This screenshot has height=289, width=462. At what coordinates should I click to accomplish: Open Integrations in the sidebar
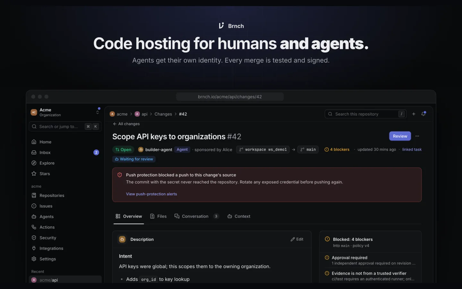click(x=65, y=249)
